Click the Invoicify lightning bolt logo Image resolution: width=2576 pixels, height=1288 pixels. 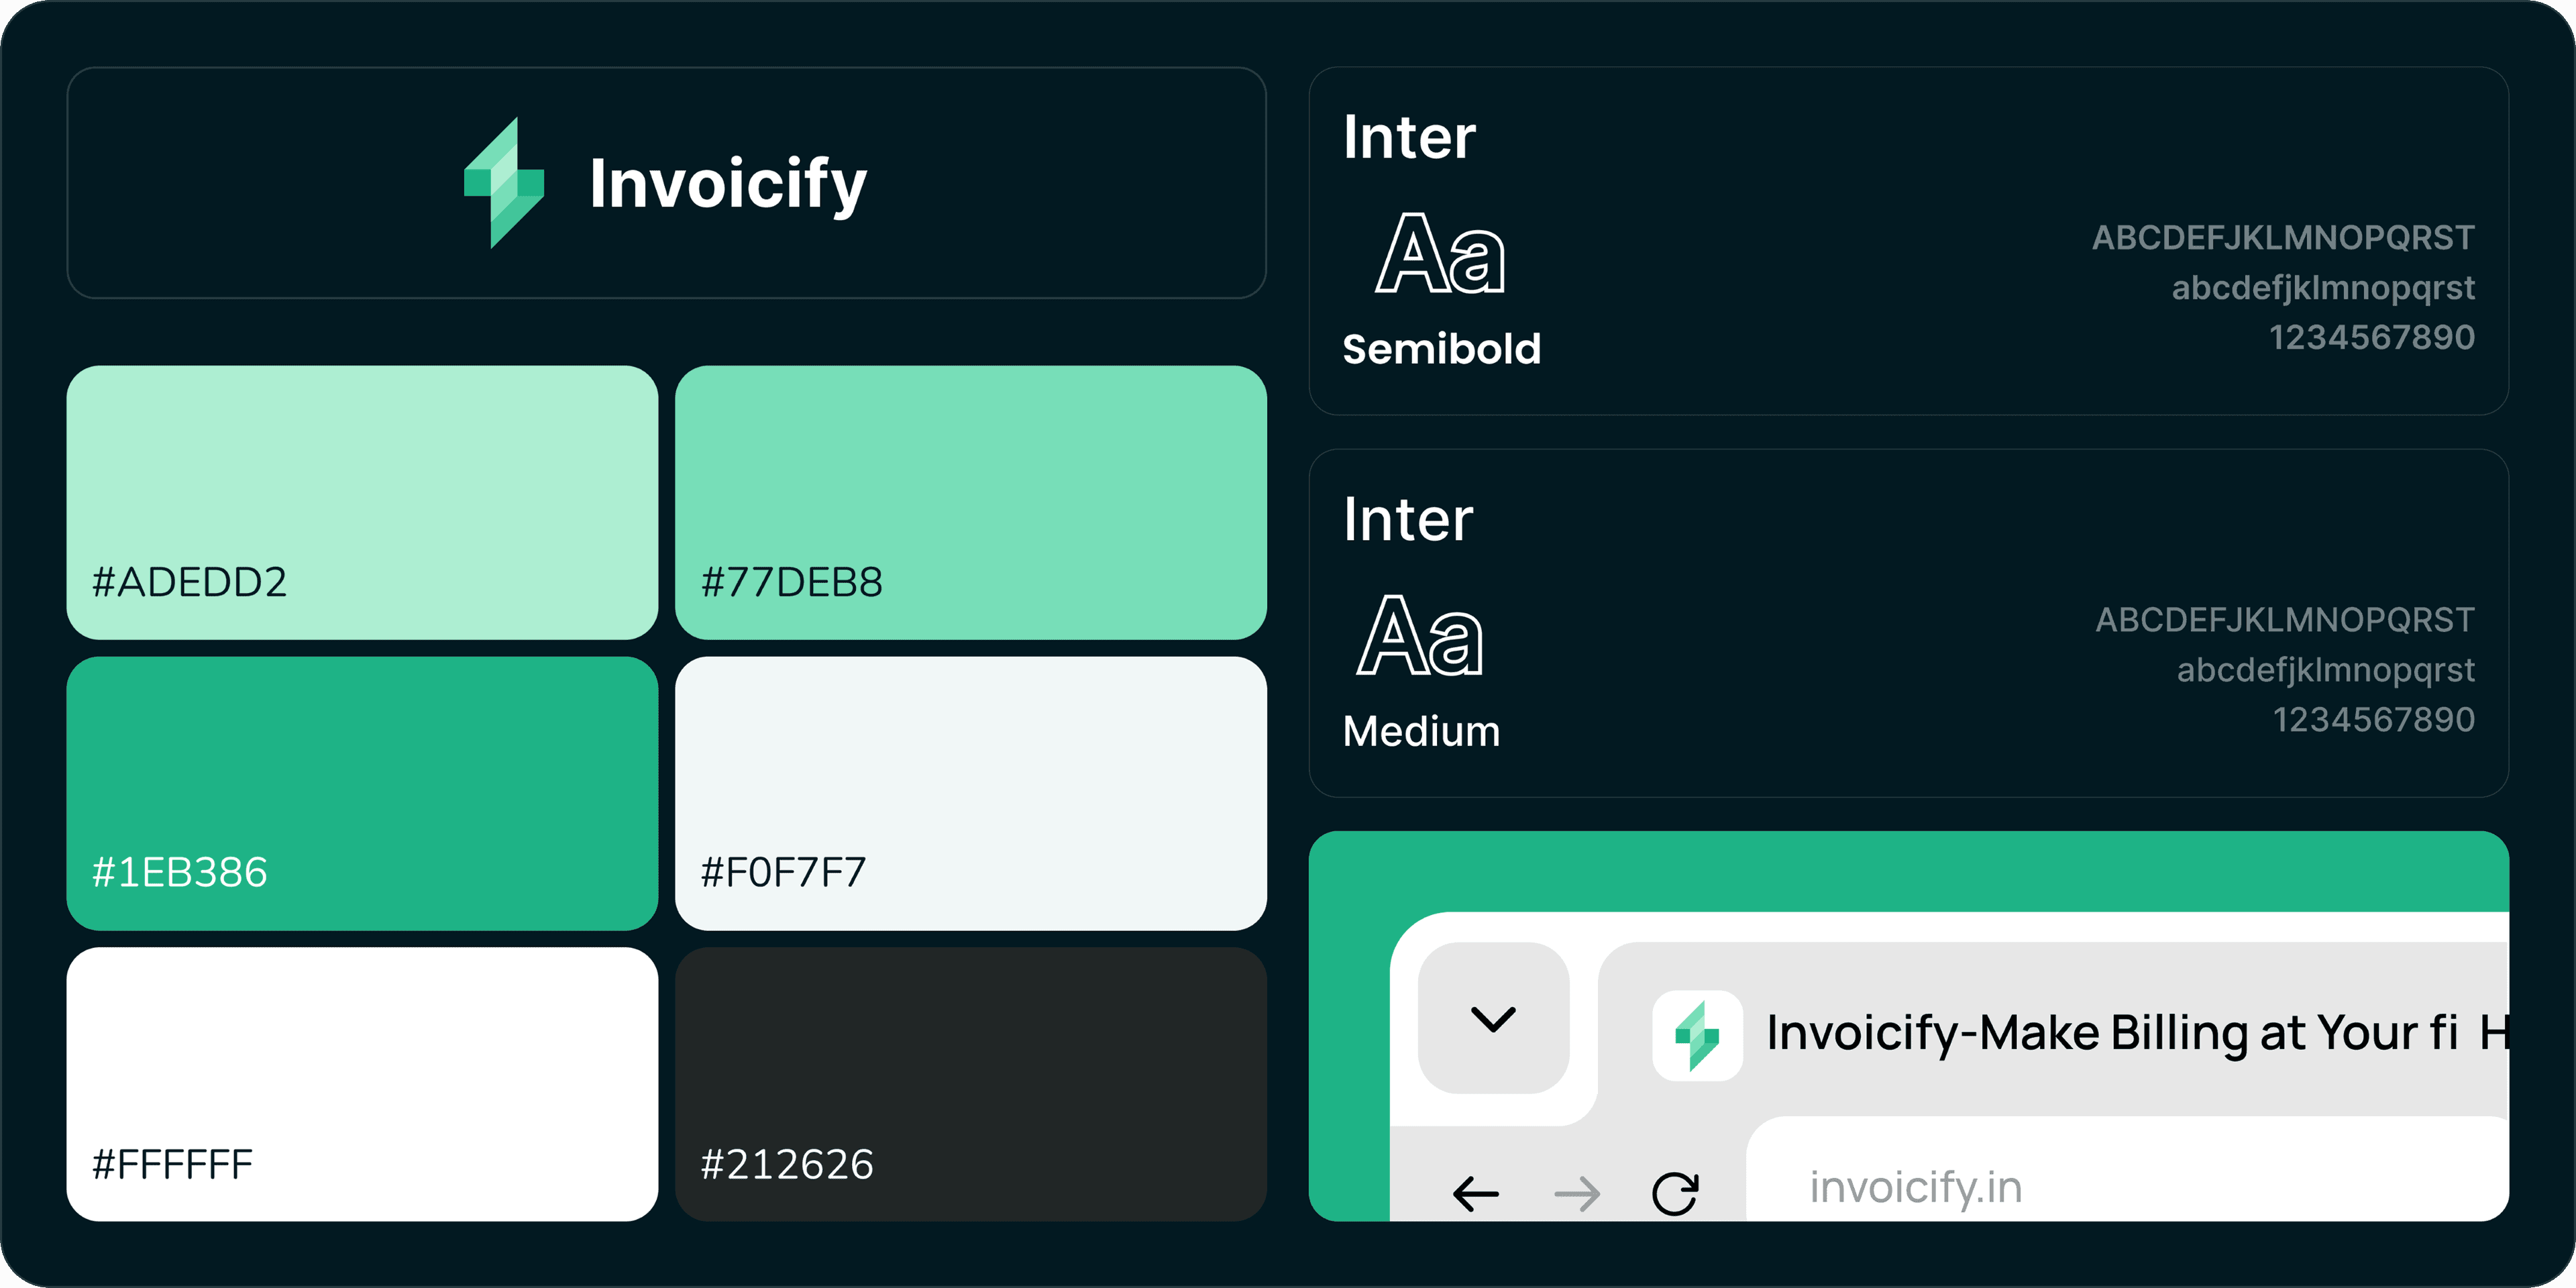pyautogui.click(x=504, y=183)
